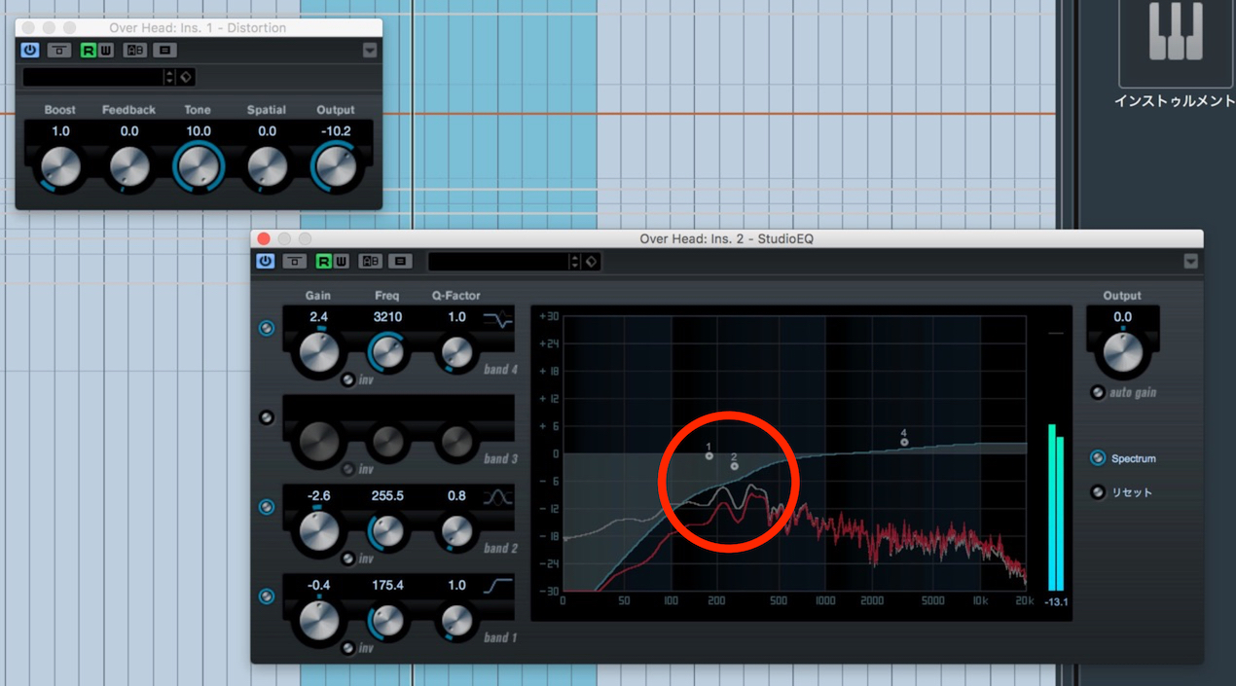The image size is (1236, 686).
Task: Select band 2 frequency value 255.5
Action: click(x=387, y=495)
